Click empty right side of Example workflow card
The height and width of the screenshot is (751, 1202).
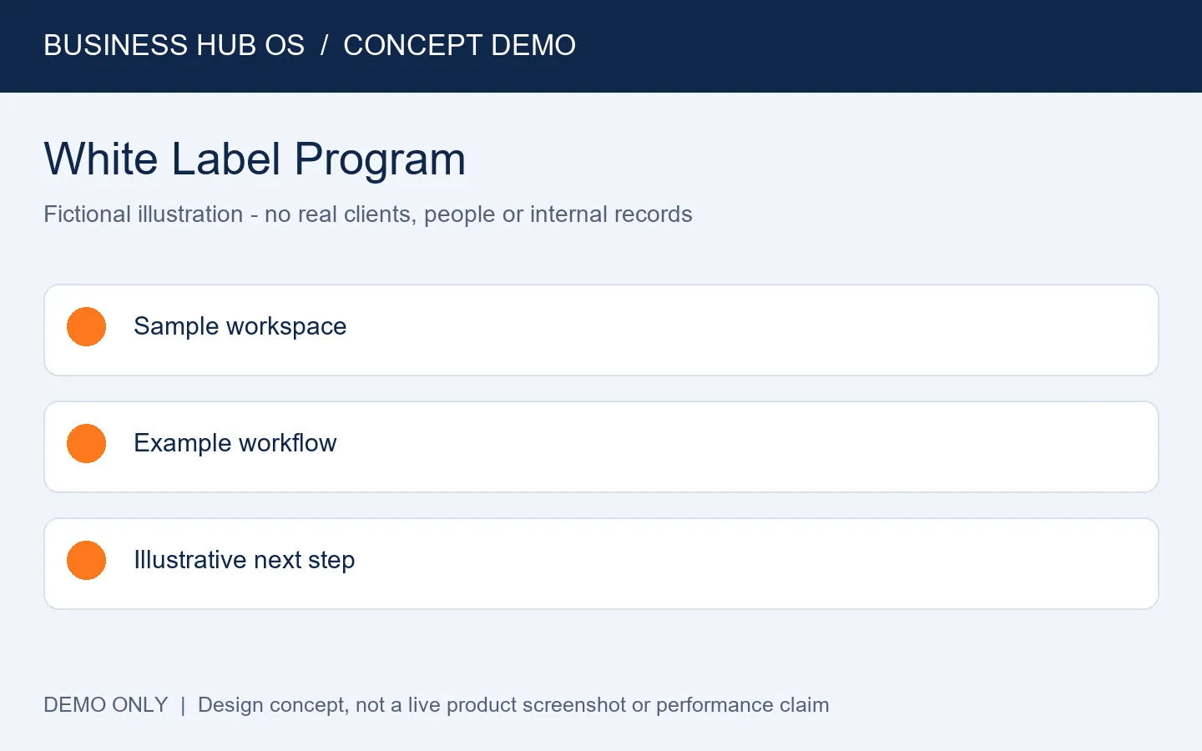pyautogui.click(x=751, y=447)
